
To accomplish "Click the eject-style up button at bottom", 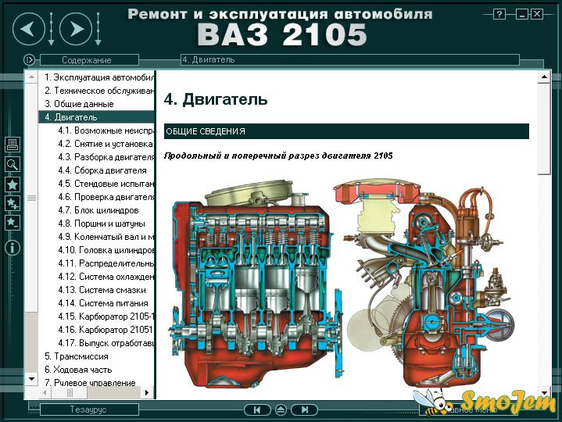I will click(x=281, y=409).
